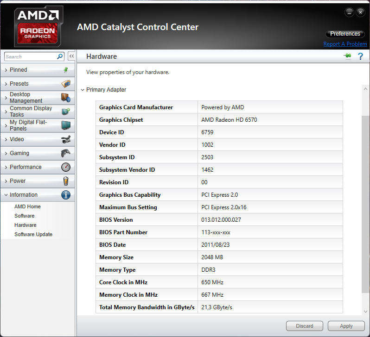Click the PCI Express 2.0x16 value
Image resolution: width=370 pixels, height=337 pixels.
[223, 207]
